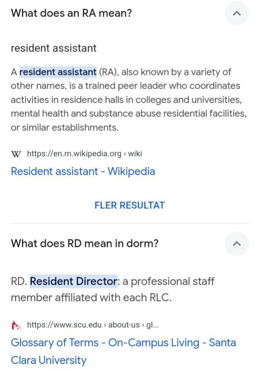This screenshot has width=259, height=370.
Task: Click the "(RA)" abbreviation in the snippet
Action: (x=108, y=72)
